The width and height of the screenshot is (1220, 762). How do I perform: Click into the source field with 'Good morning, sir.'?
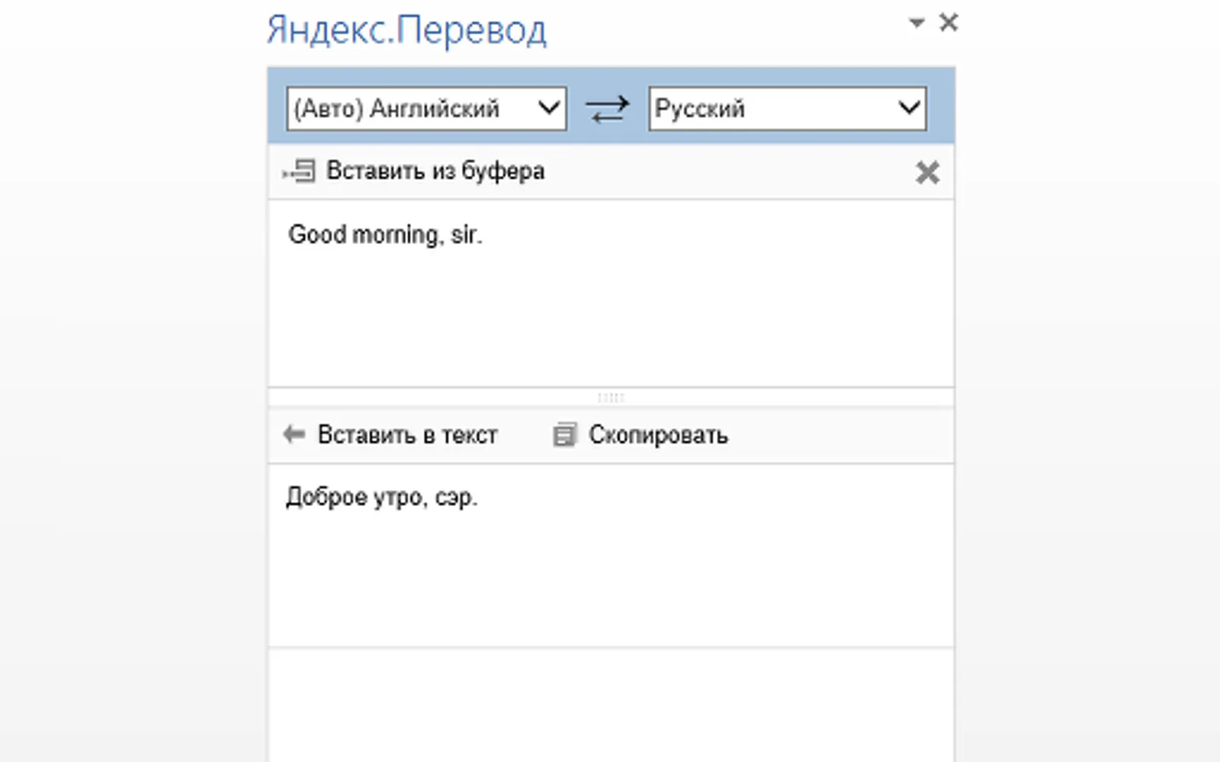pyautogui.click(x=611, y=293)
